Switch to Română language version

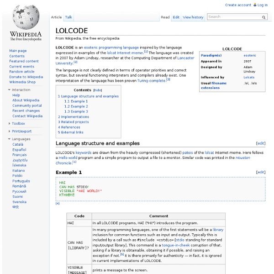pyautogui.click(x=19, y=186)
